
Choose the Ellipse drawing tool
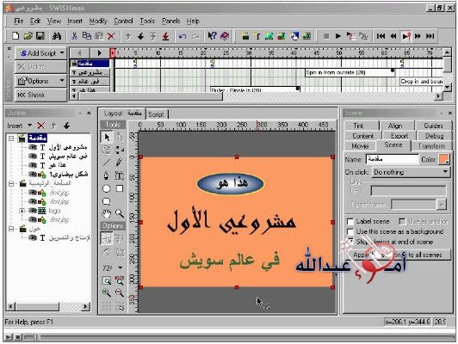(x=107, y=188)
